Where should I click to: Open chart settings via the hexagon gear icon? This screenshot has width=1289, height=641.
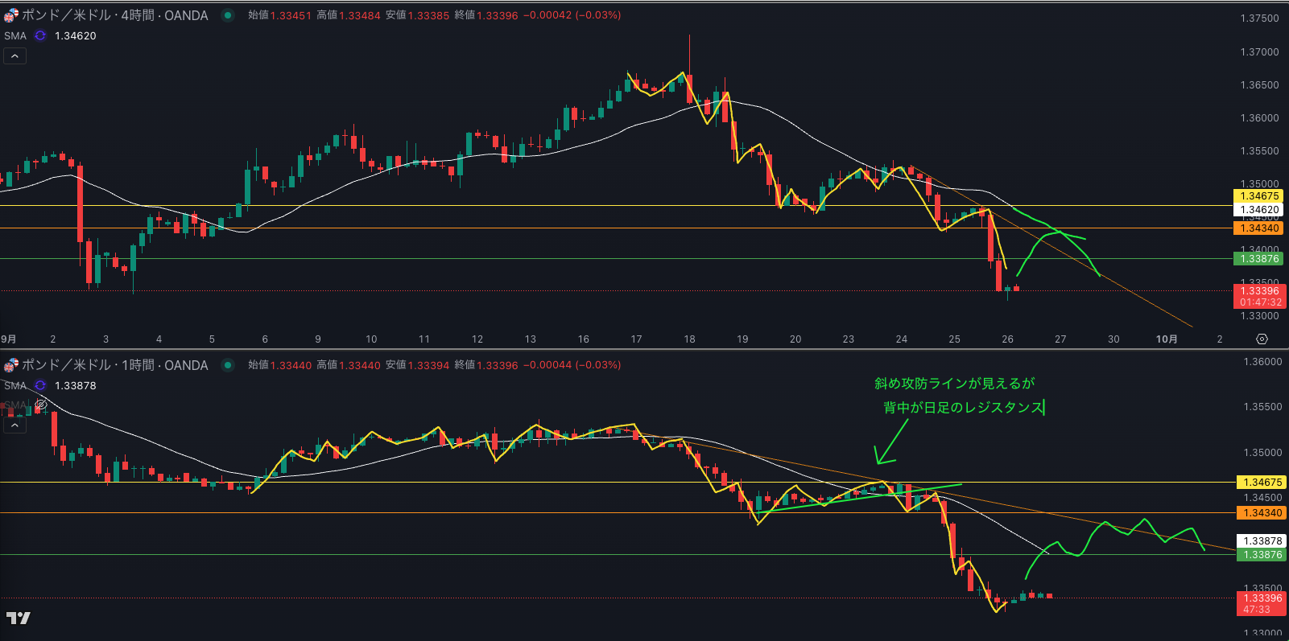point(1262,339)
